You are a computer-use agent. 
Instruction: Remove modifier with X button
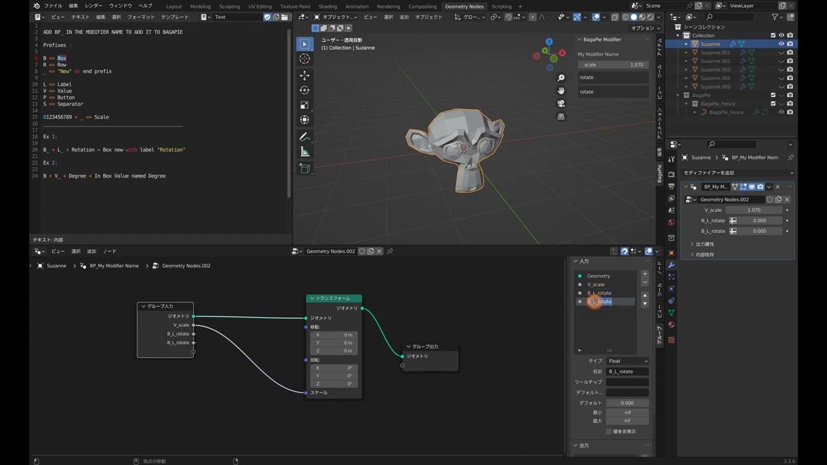777,187
